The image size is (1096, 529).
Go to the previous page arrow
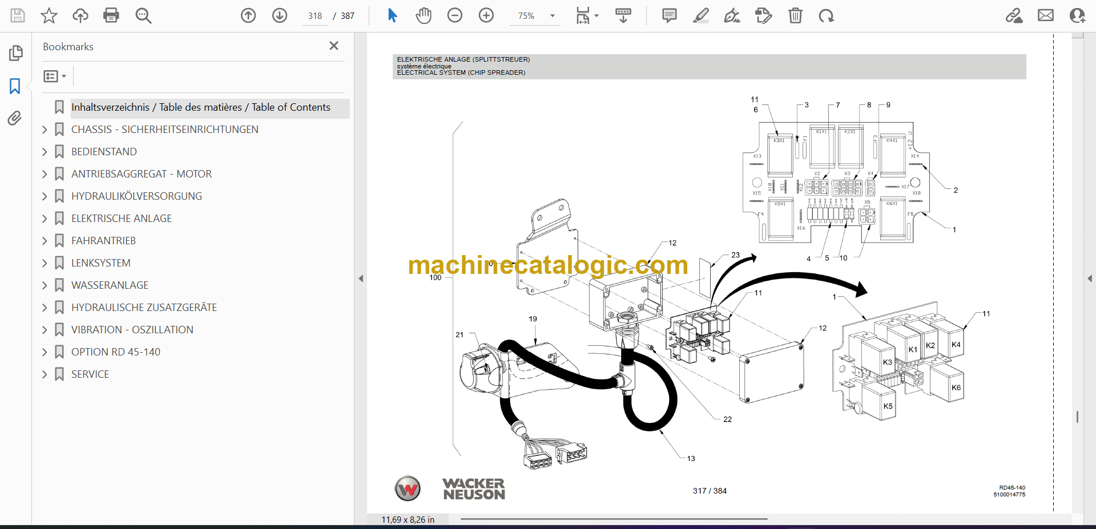248,15
